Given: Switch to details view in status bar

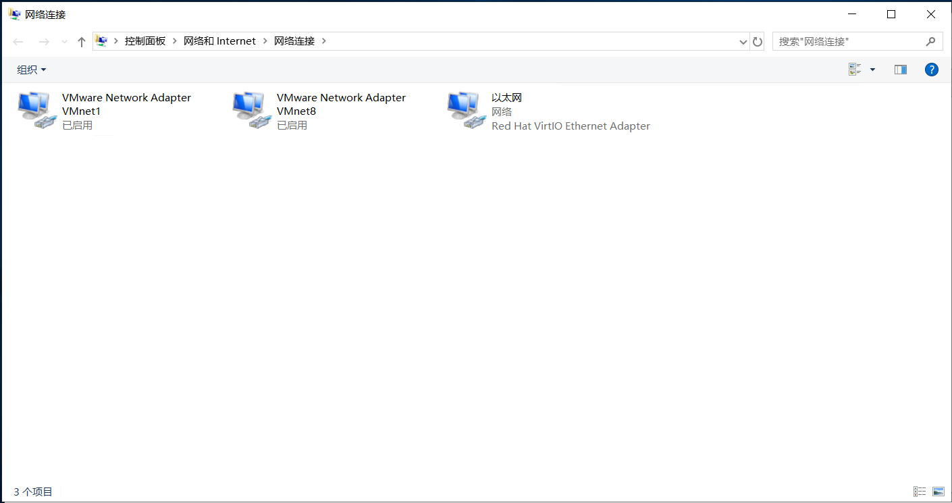Looking at the screenshot, I should click(920, 492).
